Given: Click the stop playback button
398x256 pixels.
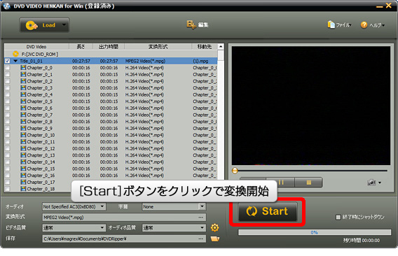Looking at the screenshot, I should (308, 183).
